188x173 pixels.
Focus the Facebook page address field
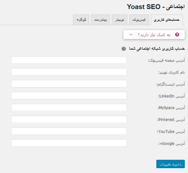coord(69,60)
